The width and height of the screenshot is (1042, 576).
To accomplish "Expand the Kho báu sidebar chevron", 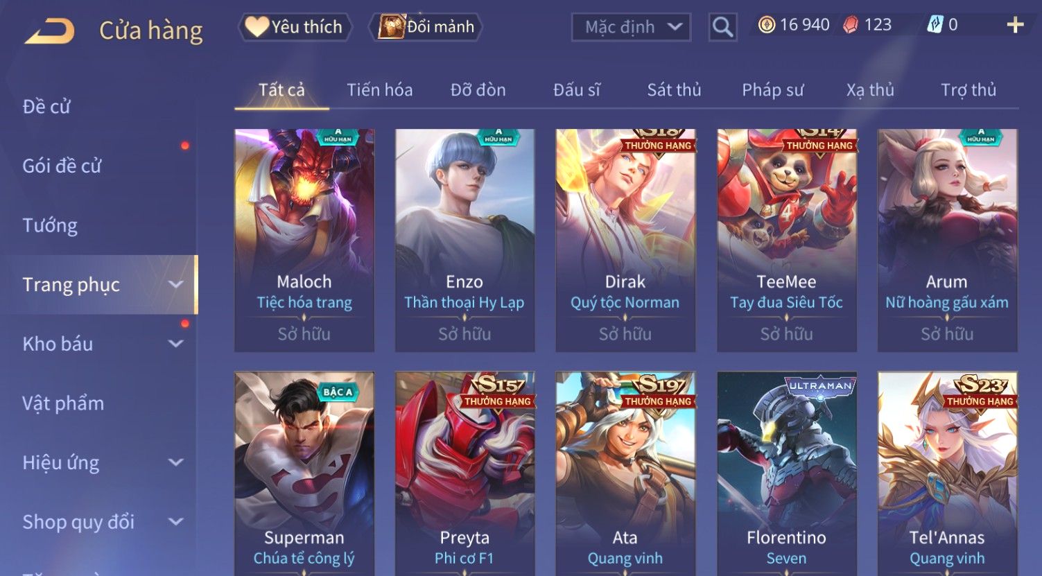I will (x=176, y=344).
